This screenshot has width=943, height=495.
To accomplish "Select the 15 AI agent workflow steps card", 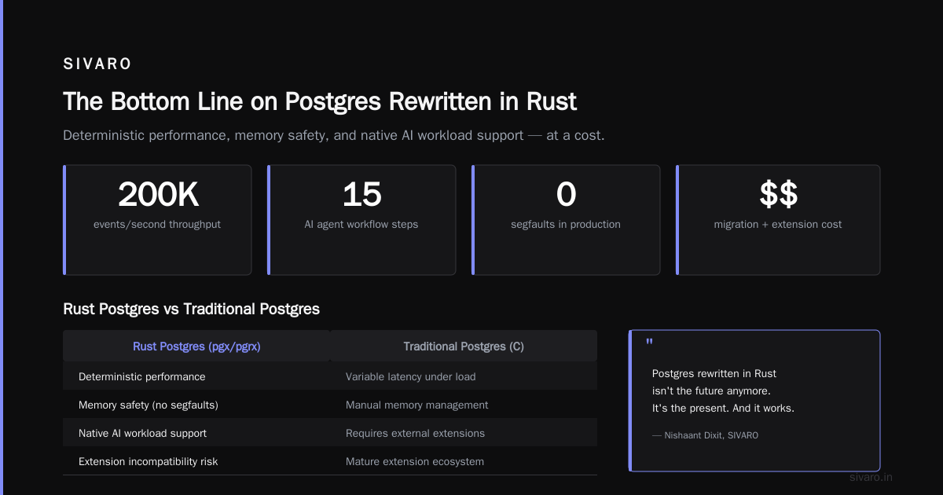I will pos(361,220).
